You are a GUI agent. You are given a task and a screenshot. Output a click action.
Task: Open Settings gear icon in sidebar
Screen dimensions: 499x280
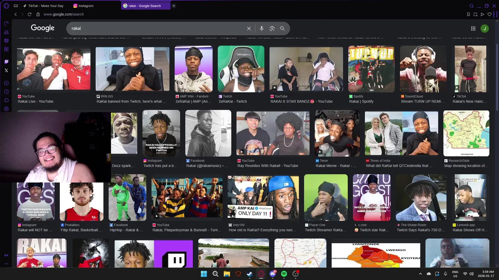6,109
